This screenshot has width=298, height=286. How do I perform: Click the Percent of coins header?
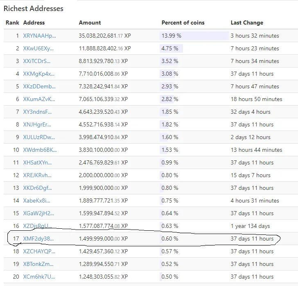(x=183, y=23)
